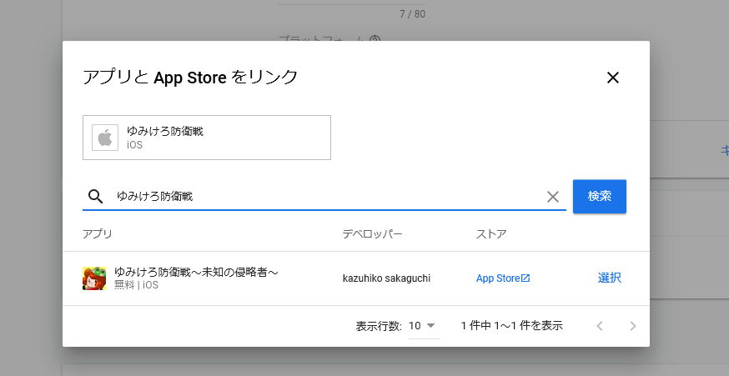Go to previous results page
Screen dimensions: 729x376
600,326
